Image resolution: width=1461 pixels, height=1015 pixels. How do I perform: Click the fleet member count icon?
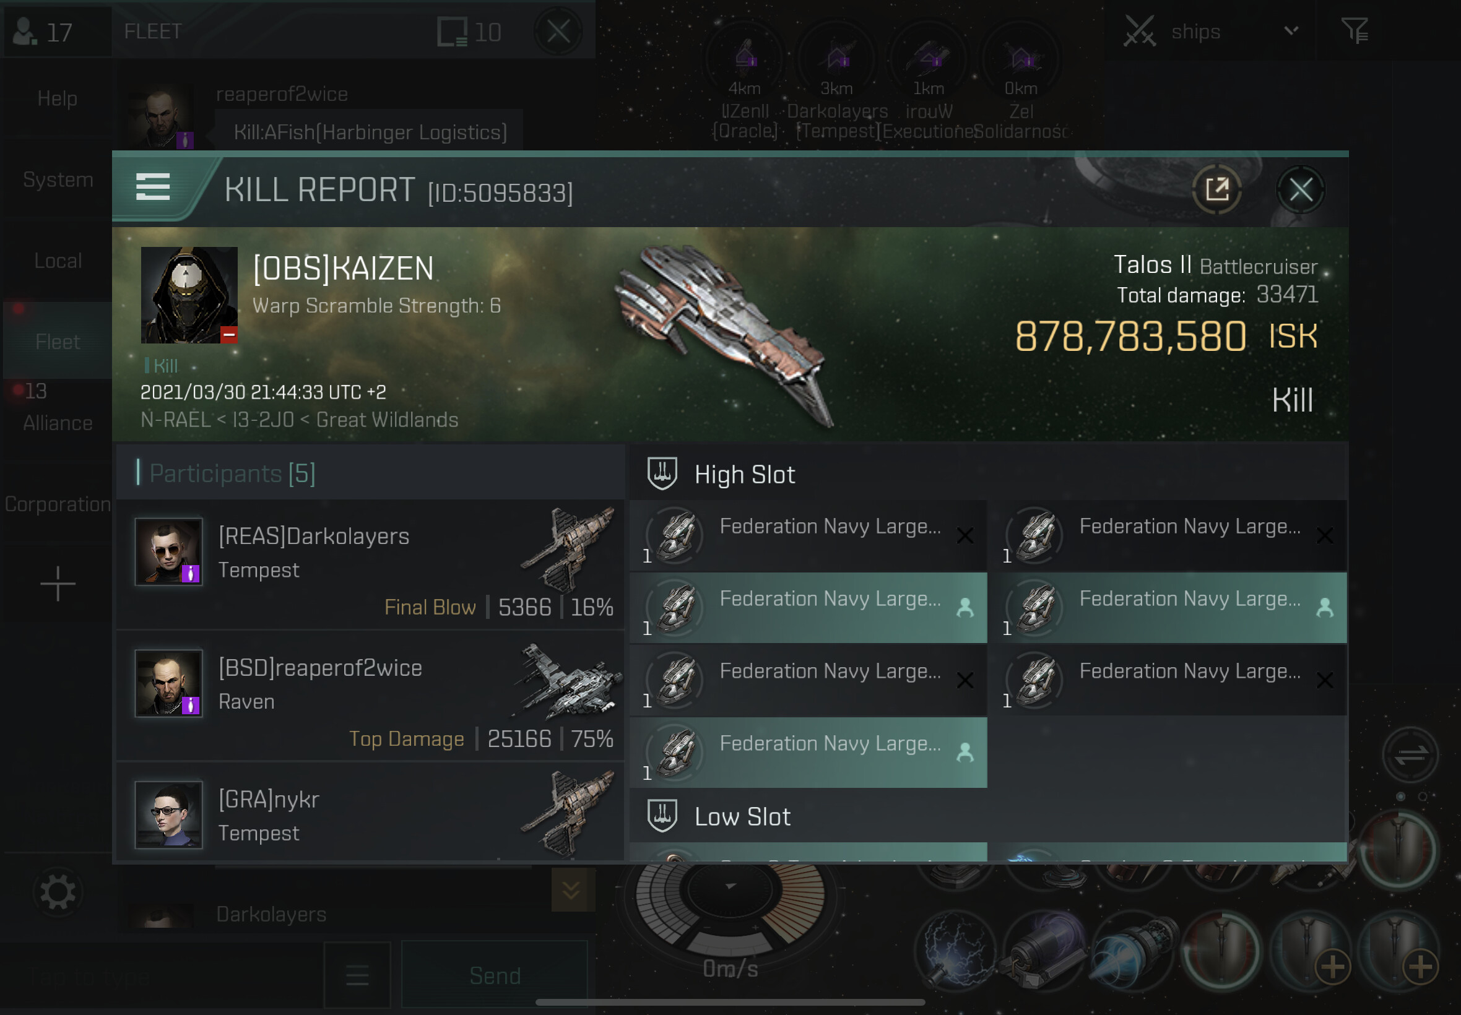(43, 32)
